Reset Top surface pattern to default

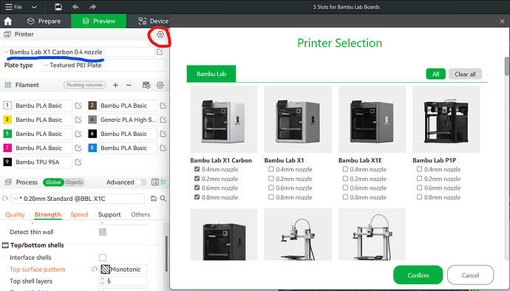coord(95,270)
